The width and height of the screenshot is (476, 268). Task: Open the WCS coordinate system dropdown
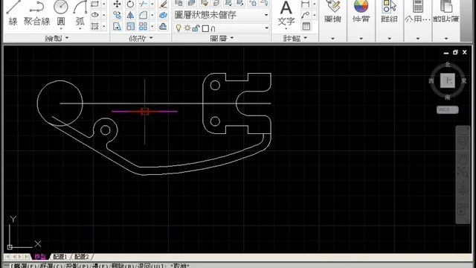click(x=448, y=109)
